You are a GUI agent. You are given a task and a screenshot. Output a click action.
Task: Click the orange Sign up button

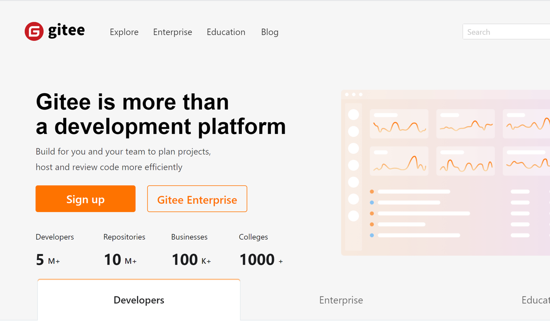point(85,199)
